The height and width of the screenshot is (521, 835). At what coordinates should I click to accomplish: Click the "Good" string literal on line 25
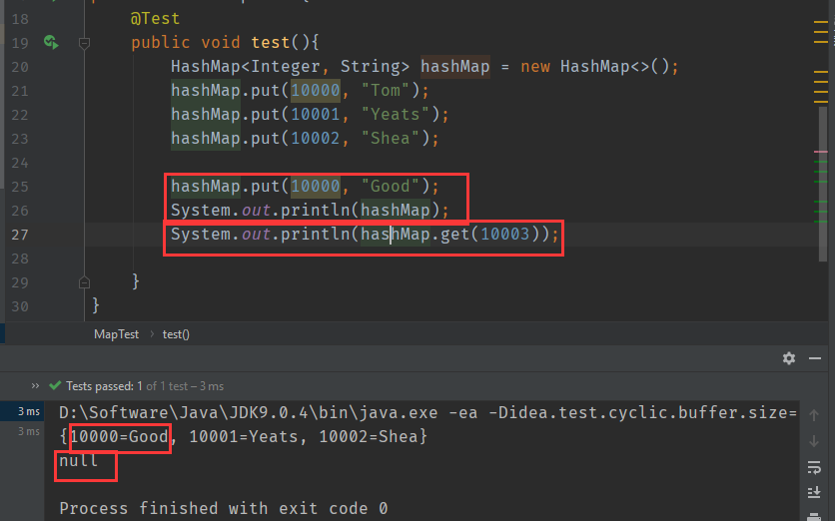click(x=391, y=187)
